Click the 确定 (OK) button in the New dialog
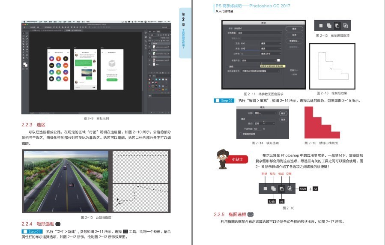The image size is (385, 245). tap(294, 29)
